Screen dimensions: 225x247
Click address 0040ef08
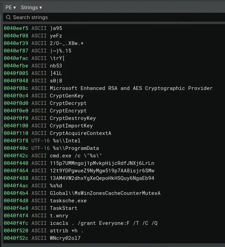(16, 36)
